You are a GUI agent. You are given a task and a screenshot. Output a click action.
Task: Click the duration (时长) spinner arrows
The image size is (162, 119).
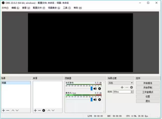tap(132, 92)
